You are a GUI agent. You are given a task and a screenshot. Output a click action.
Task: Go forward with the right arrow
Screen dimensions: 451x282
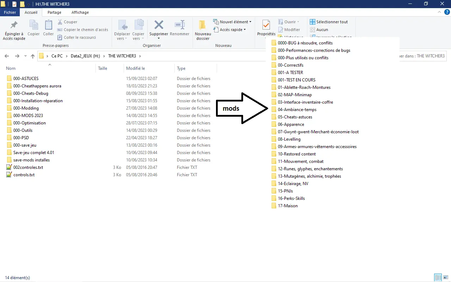(x=17, y=56)
